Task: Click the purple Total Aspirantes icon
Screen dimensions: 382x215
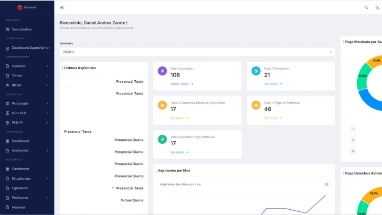Action: point(162,71)
